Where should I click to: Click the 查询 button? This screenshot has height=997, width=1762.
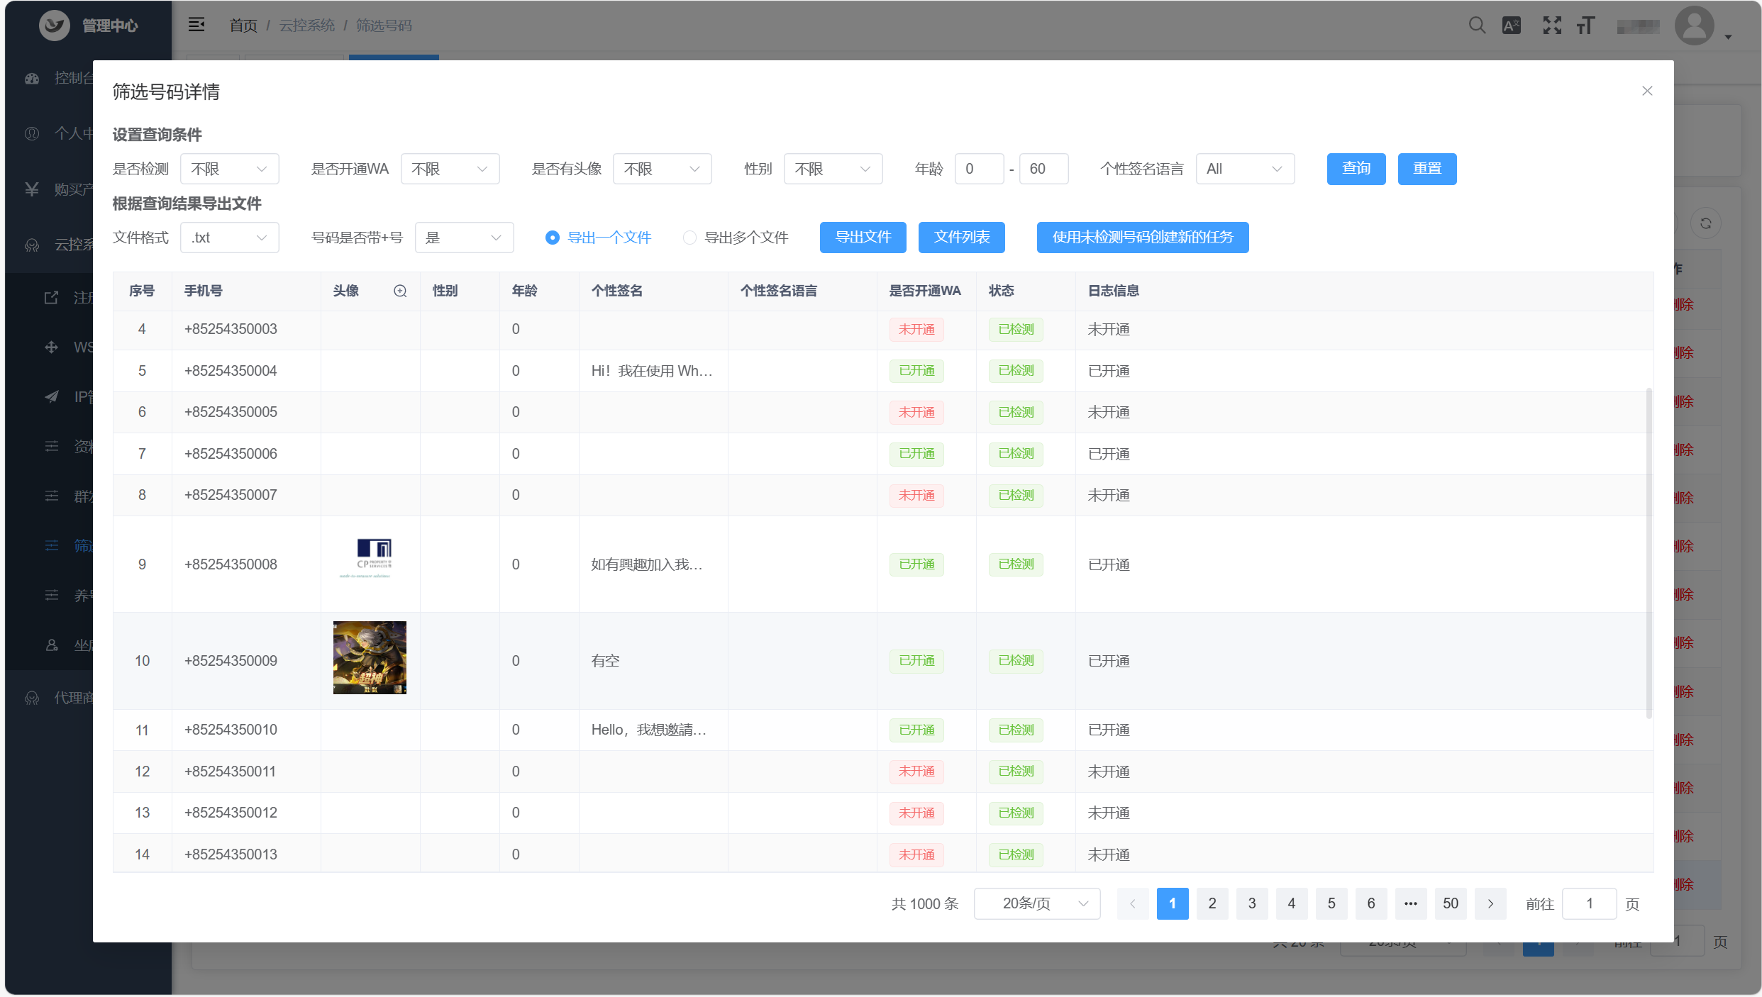tap(1356, 169)
